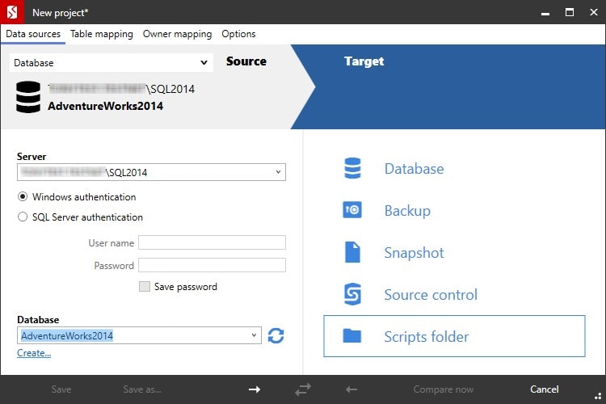Choose Backup as target type

pos(407,211)
